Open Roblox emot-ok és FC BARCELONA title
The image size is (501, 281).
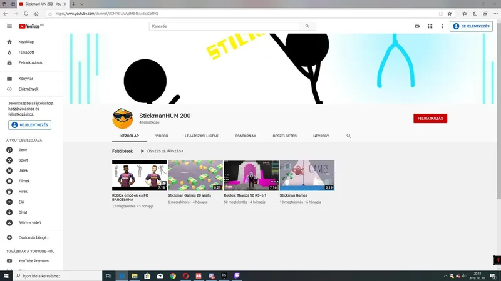130,197
